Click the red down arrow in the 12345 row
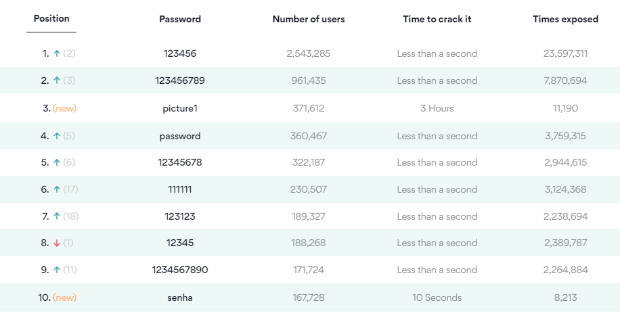This screenshot has width=620, height=313. (57, 243)
